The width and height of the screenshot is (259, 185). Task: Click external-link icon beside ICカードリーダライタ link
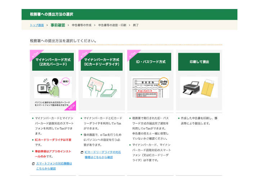pos(82,153)
